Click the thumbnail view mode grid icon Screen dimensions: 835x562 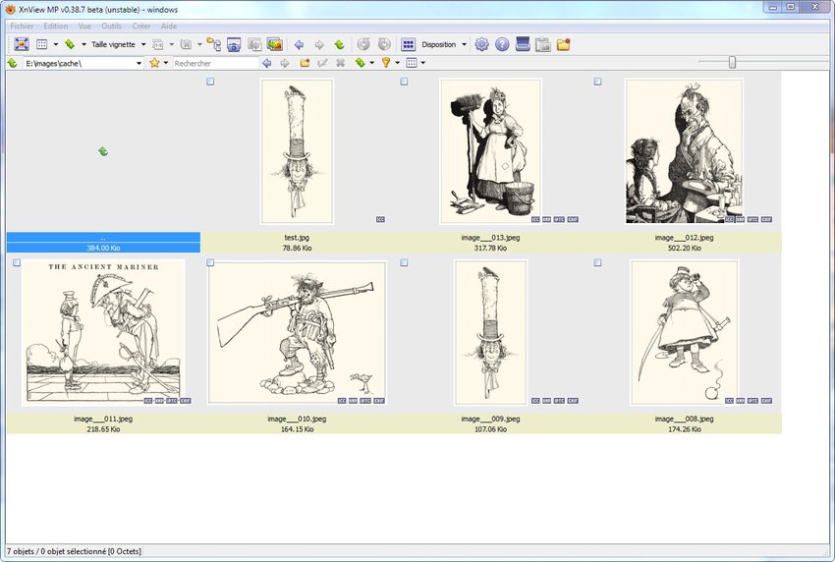coord(42,44)
